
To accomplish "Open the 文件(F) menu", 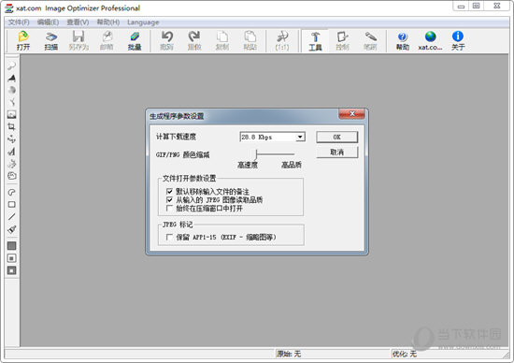I will point(19,22).
